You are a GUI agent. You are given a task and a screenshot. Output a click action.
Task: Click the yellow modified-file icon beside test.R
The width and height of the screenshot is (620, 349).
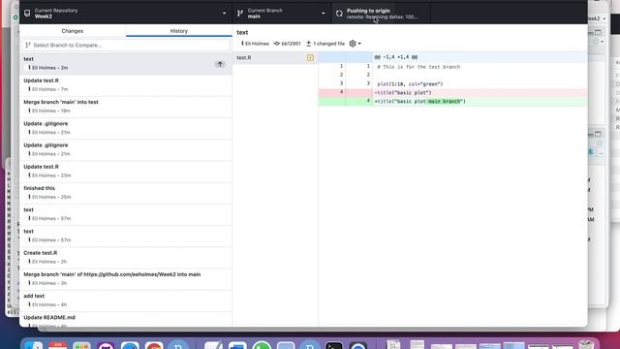click(x=310, y=58)
